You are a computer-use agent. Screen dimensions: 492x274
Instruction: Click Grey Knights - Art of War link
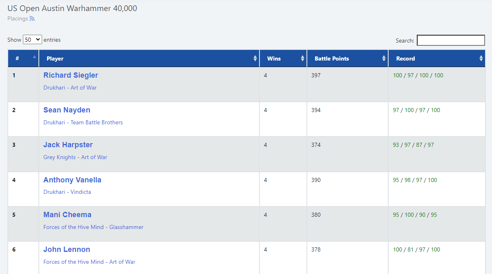point(75,157)
